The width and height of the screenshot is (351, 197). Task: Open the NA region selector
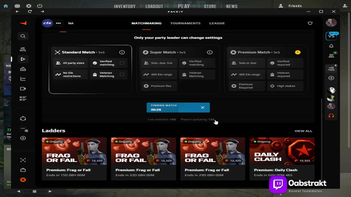[71, 23]
